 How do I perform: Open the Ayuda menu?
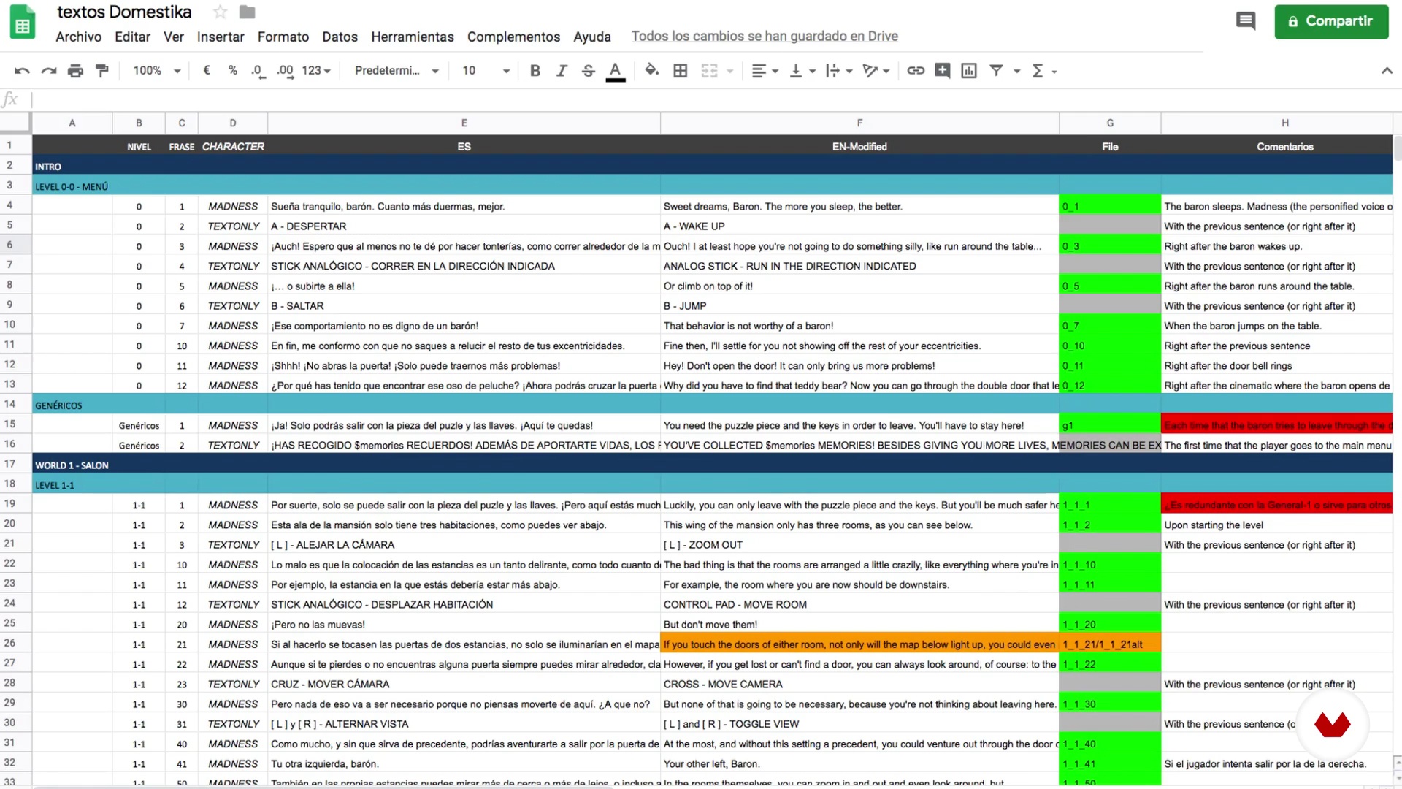[x=592, y=37]
